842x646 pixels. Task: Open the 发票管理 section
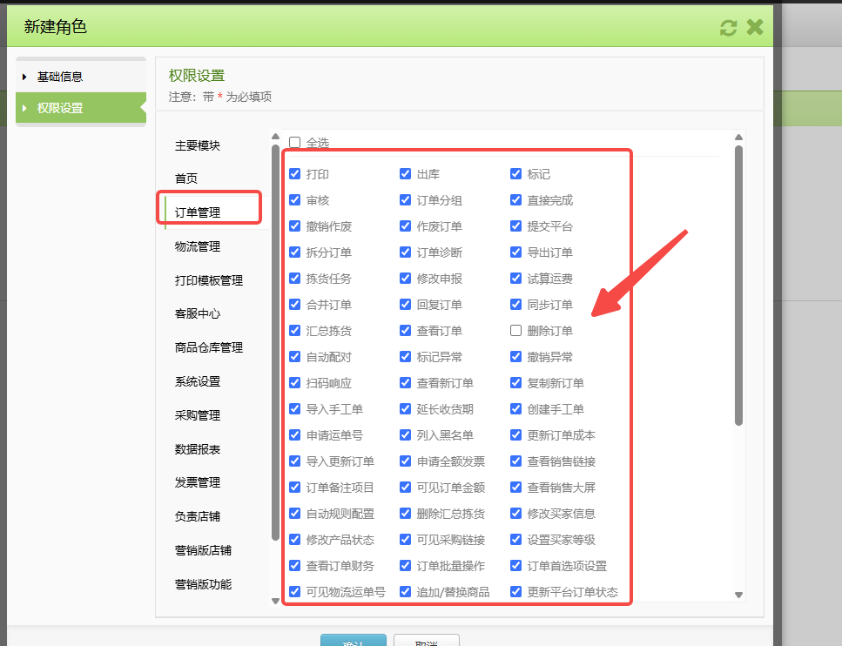point(209,482)
